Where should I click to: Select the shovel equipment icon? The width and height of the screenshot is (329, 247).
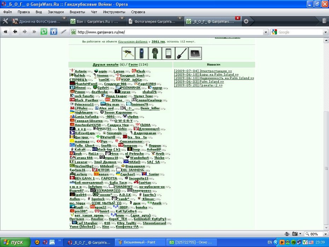pyautogui.click(x=181, y=53)
